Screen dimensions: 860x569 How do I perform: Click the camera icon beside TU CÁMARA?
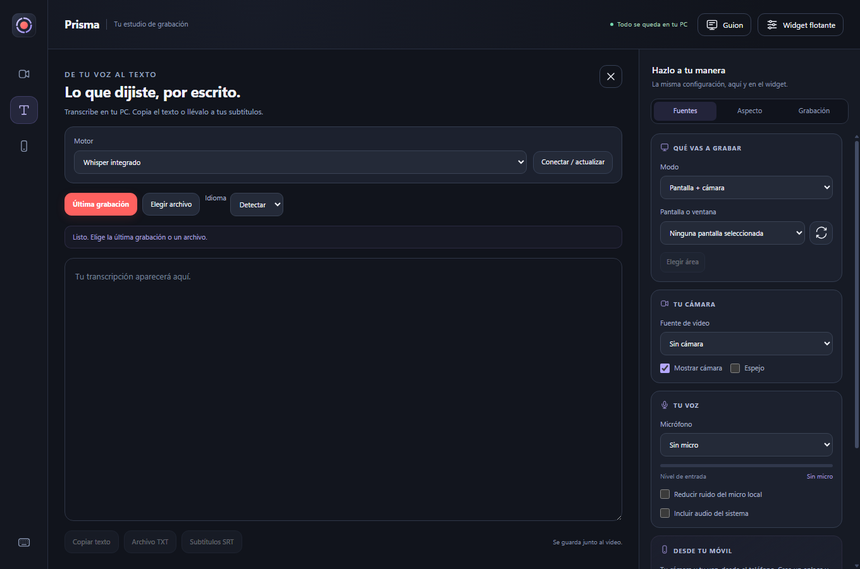[665, 303]
